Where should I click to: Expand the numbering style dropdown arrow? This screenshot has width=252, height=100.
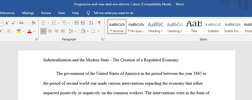[59, 23]
